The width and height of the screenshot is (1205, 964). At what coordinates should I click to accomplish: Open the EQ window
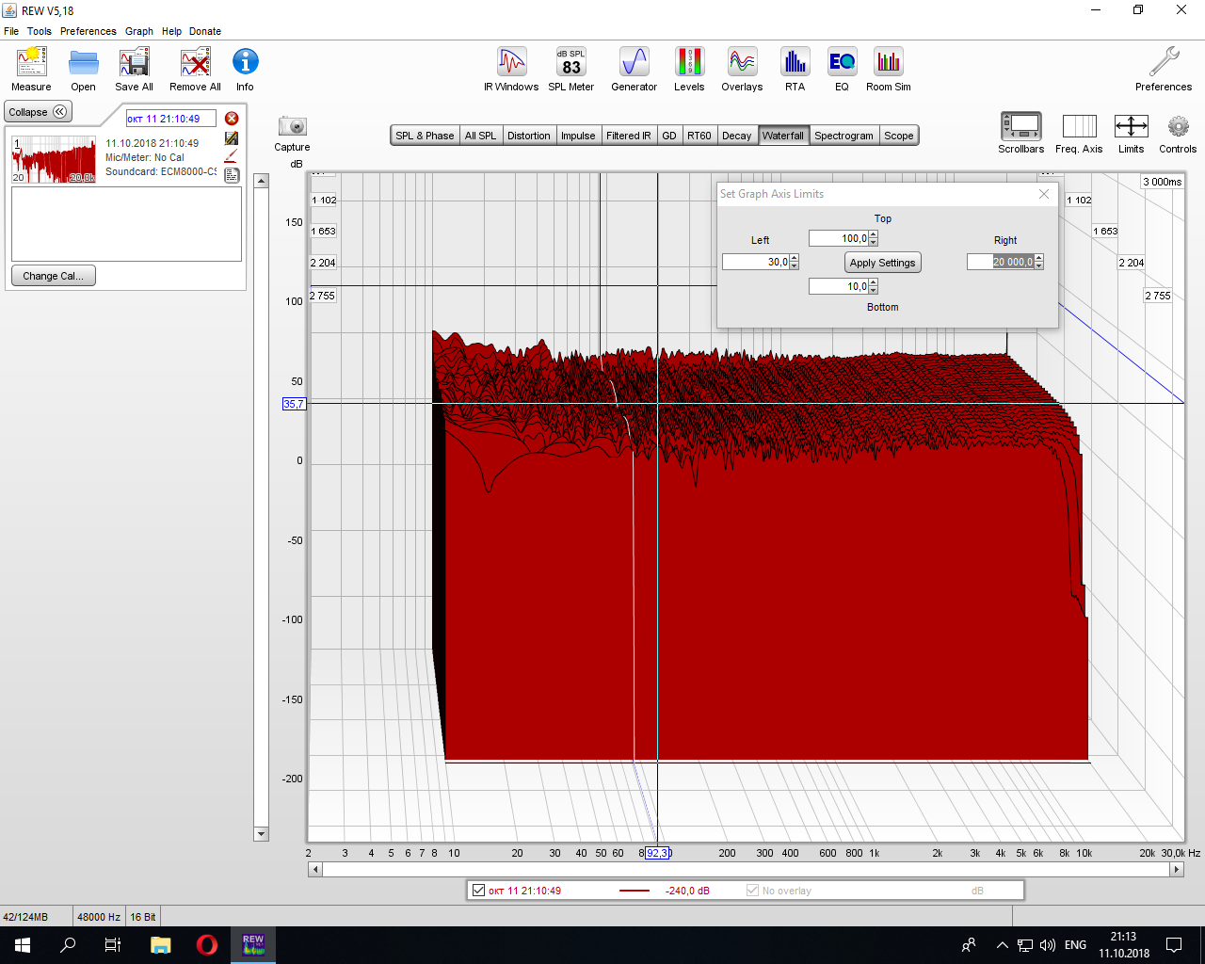[x=842, y=63]
